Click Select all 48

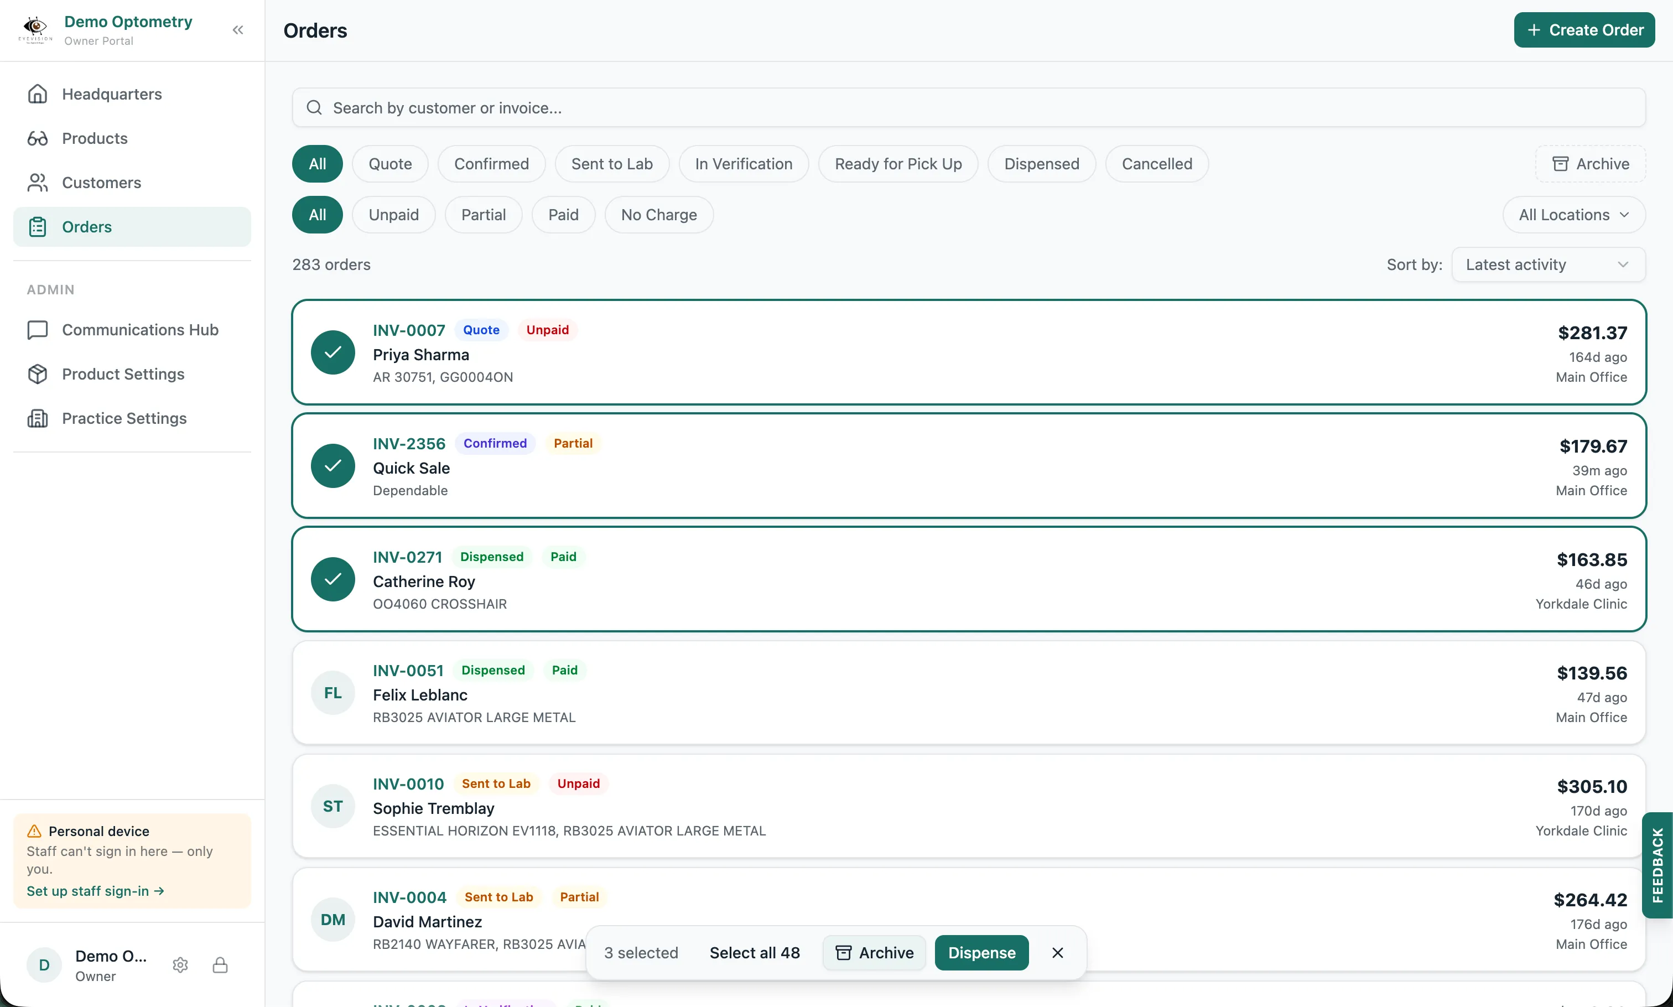755,953
